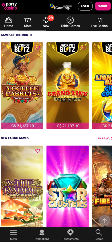Launch the Star Clusters game thumbnail

(68, 186)
